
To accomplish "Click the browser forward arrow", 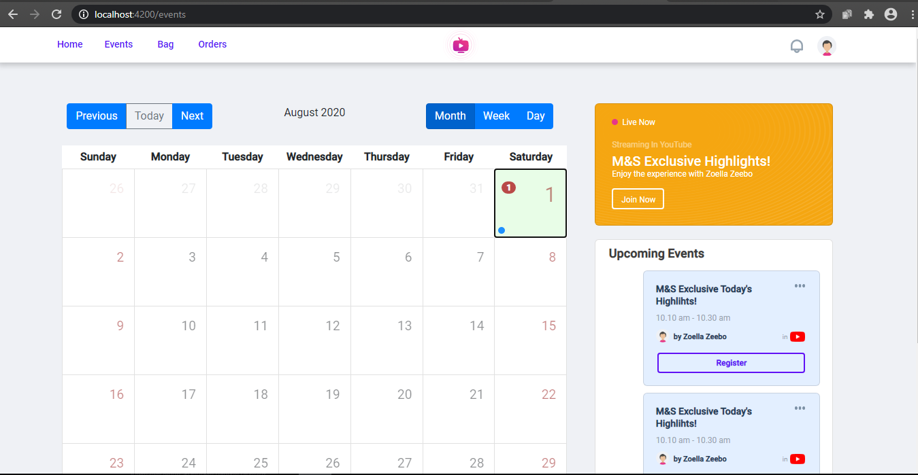I will click(x=35, y=14).
